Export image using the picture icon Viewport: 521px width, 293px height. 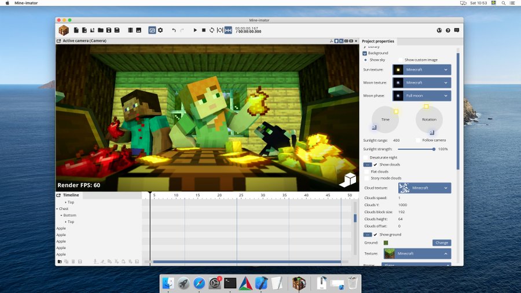pos(138,30)
